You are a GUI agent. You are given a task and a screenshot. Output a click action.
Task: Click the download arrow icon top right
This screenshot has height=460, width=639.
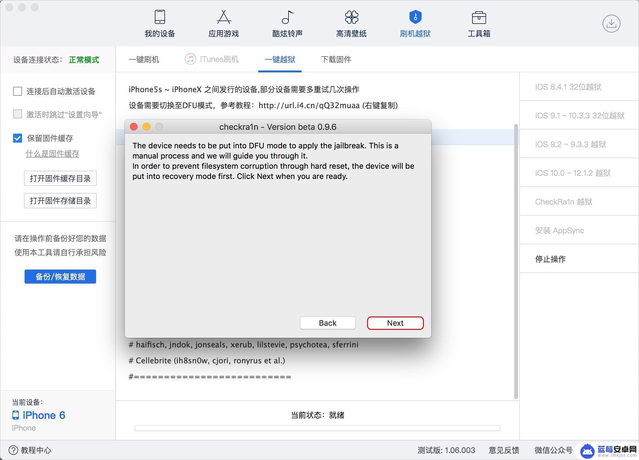[611, 23]
